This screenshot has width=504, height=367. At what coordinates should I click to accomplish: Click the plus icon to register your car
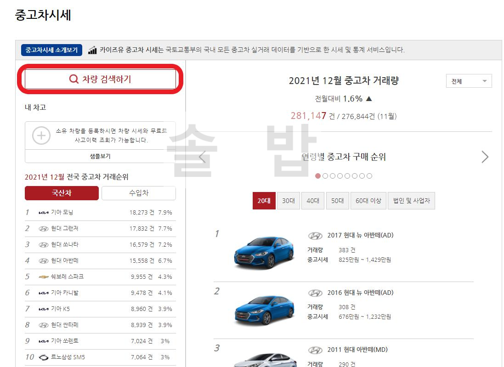pyautogui.click(x=41, y=136)
